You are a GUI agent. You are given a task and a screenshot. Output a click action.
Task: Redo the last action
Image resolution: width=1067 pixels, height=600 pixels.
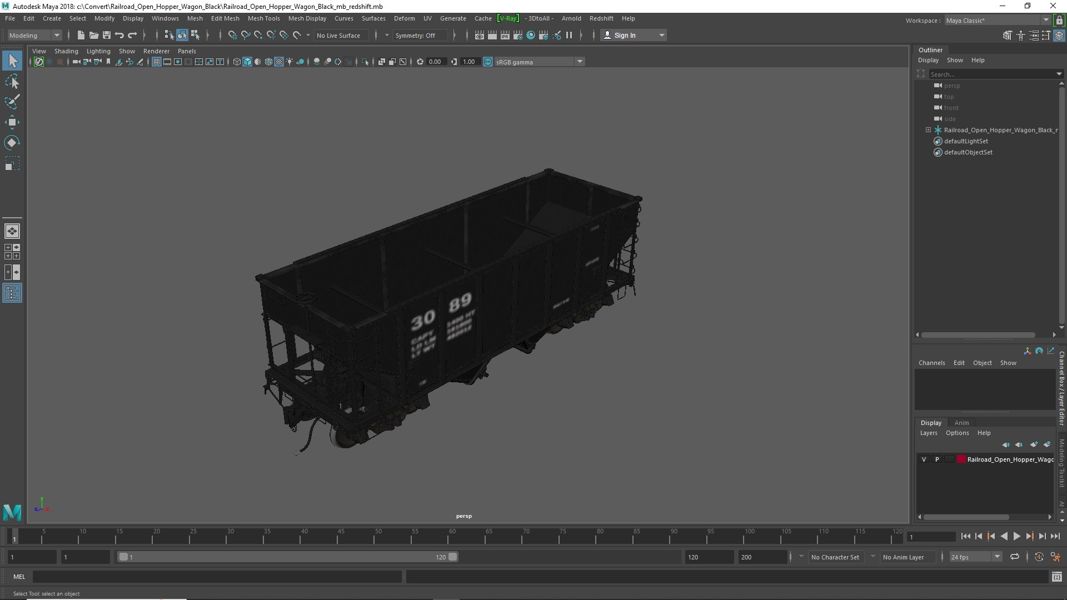coord(132,35)
